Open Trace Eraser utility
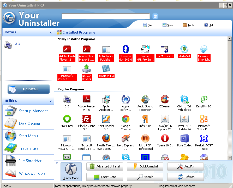The image size is (233, 188). point(28,148)
